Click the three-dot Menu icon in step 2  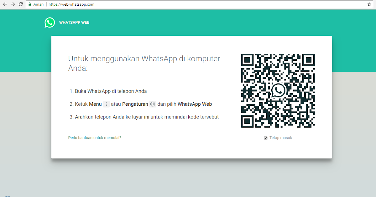click(106, 104)
